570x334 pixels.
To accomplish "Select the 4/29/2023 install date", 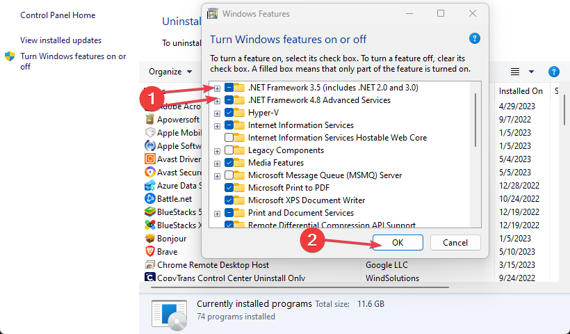I will click(517, 106).
